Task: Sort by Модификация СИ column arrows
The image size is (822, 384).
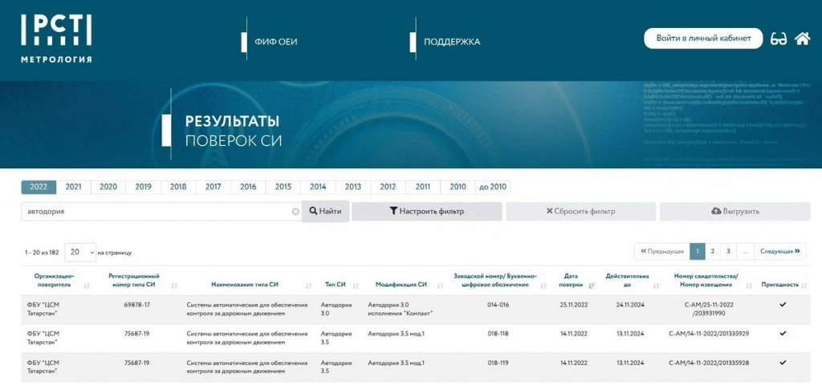Action: [440, 285]
